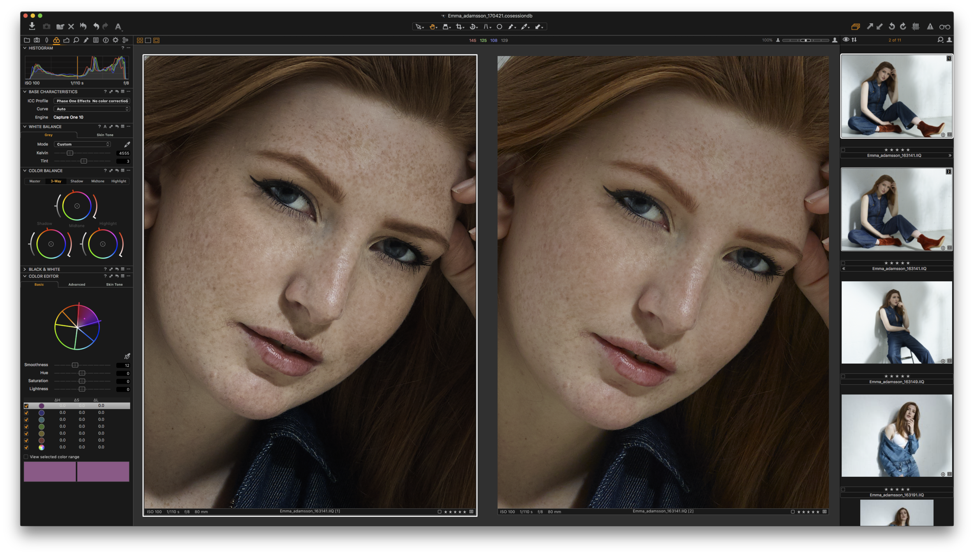Select the Spot removal circle tool
The height and width of the screenshot is (555, 974).
coord(499,27)
